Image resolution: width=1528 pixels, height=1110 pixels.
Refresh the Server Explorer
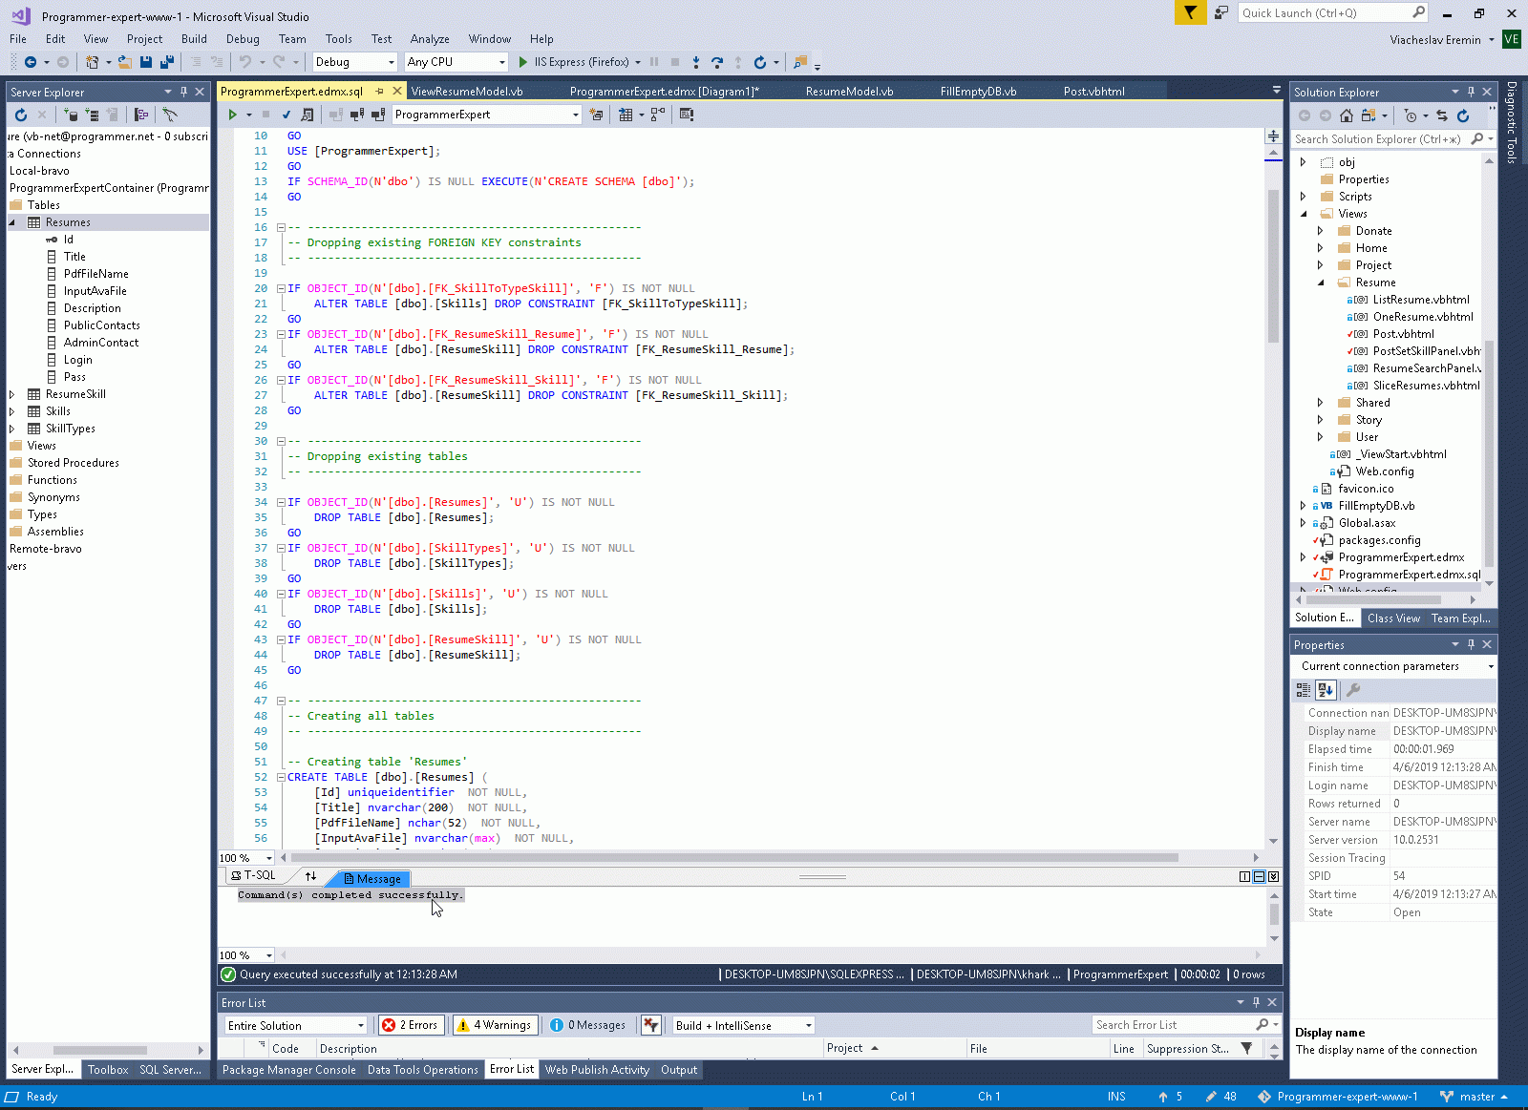point(21,115)
